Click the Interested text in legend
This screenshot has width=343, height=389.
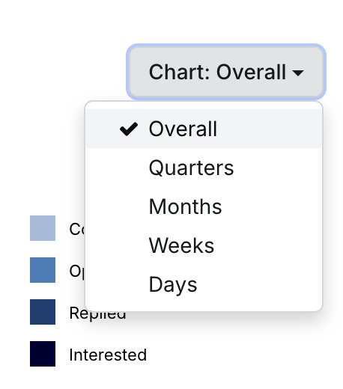(x=108, y=355)
